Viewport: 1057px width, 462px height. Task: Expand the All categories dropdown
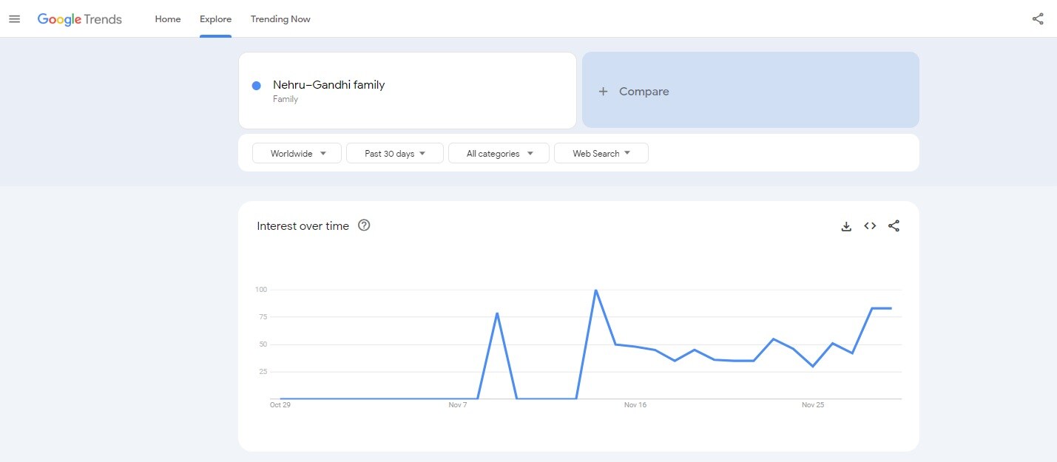499,153
